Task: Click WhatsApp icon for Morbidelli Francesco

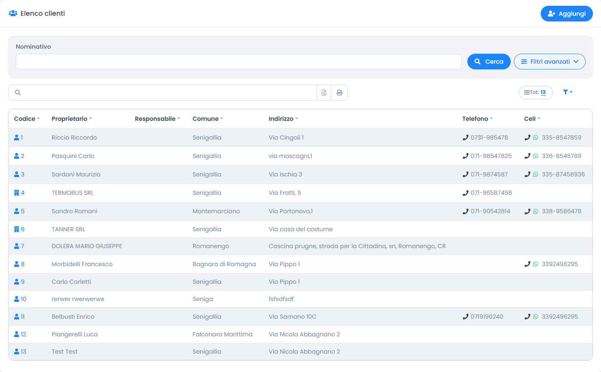Action: tap(535, 264)
